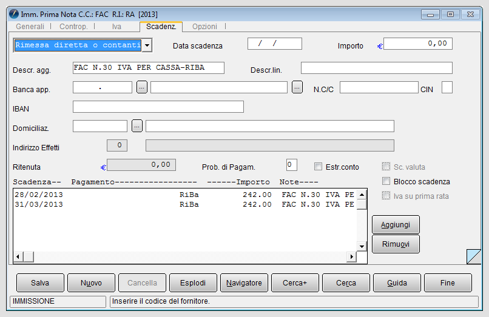
Task: Open the Iva tab
Action: click(116, 27)
